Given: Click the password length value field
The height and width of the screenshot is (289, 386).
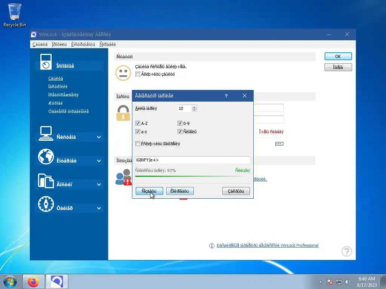Looking at the screenshot, I should pyautogui.click(x=184, y=108).
